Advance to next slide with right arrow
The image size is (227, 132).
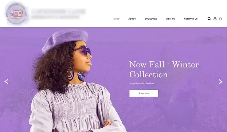(221, 82)
